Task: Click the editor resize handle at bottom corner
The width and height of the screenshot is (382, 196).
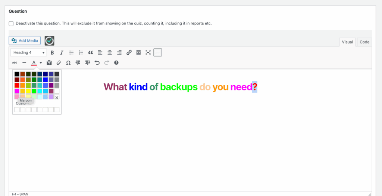Action: pos(370,194)
